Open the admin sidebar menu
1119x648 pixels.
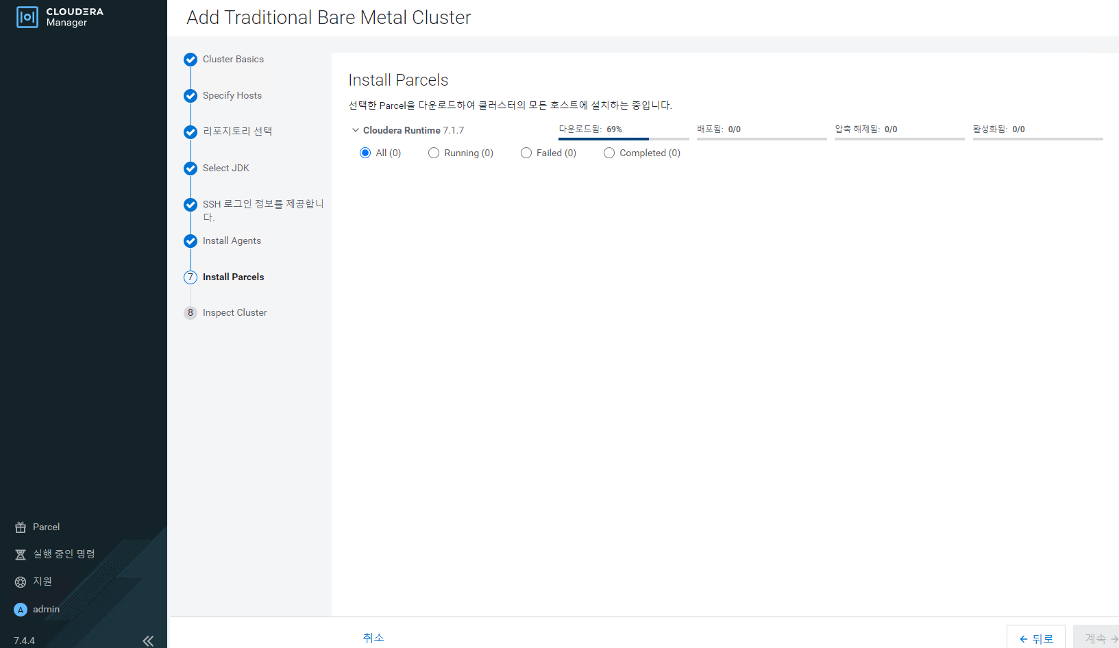click(x=46, y=610)
